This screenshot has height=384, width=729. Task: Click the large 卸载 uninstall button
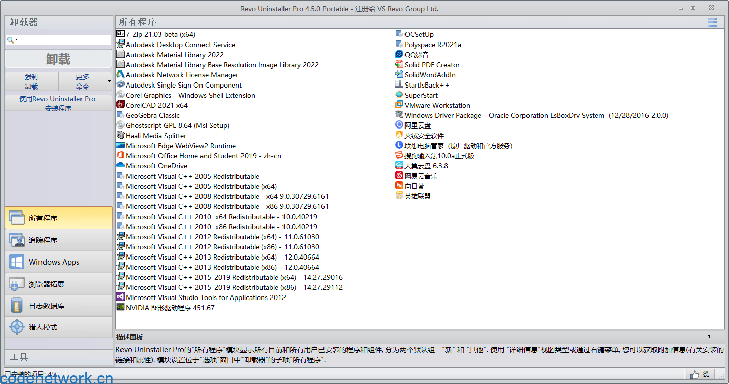click(x=58, y=59)
